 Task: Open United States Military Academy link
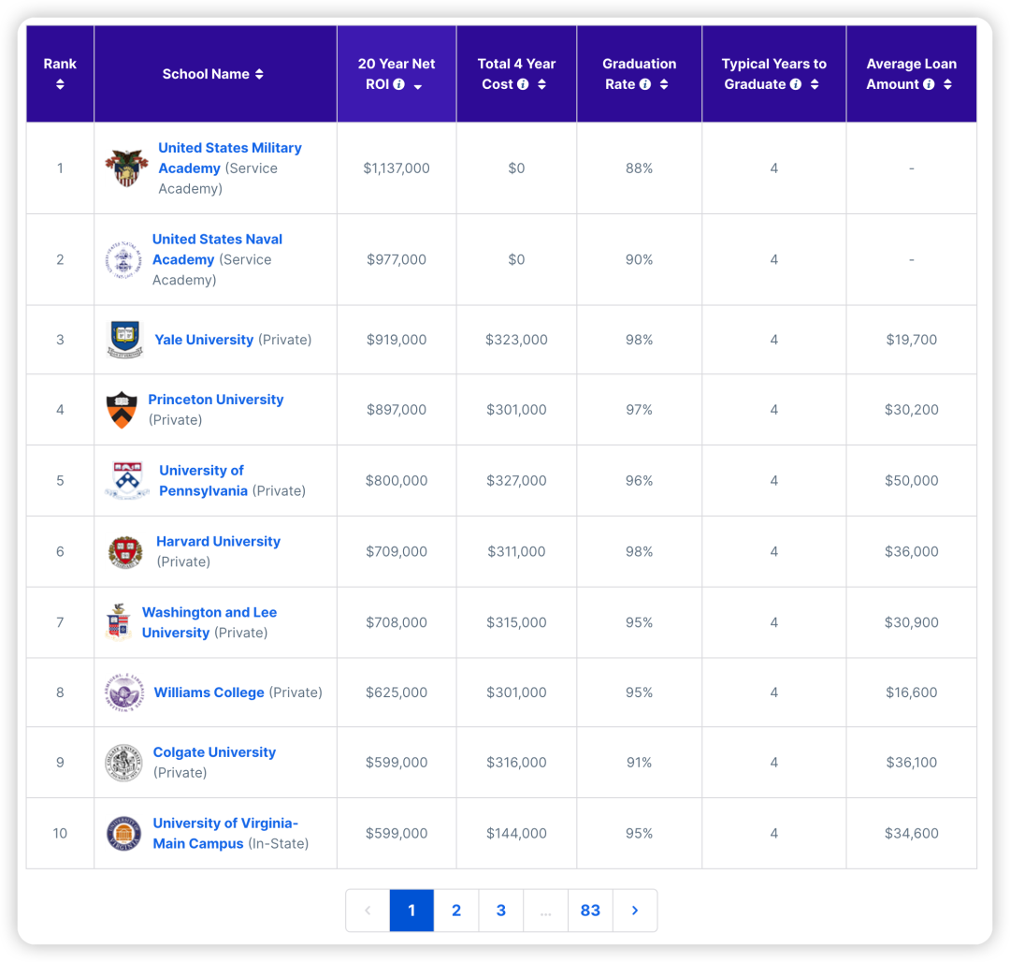(x=230, y=158)
